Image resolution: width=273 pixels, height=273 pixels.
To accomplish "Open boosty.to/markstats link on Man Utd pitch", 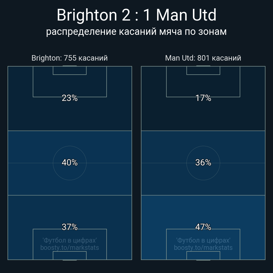I will coord(203,248).
